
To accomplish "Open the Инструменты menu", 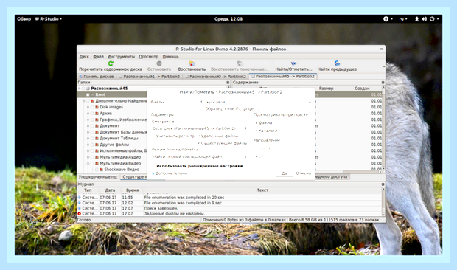I will pyautogui.click(x=121, y=57).
